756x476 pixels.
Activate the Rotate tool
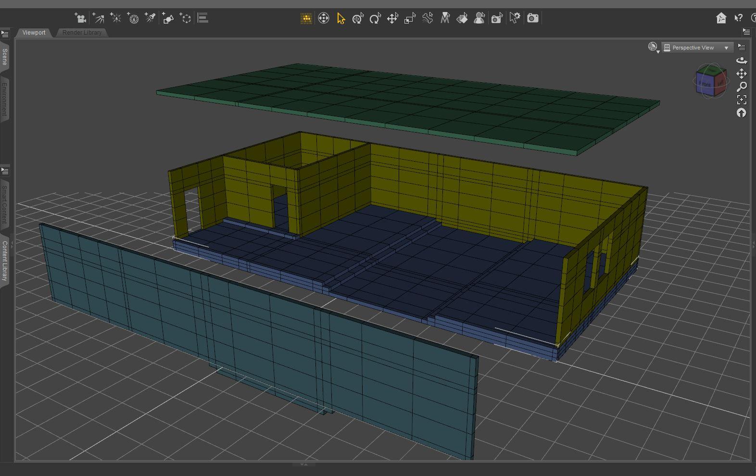pyautogui.click(x=375, y=18)
